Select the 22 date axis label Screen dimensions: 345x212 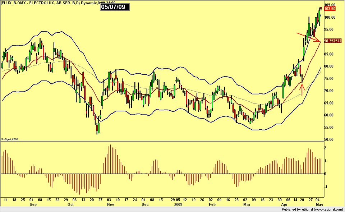(x=57, y=200)
